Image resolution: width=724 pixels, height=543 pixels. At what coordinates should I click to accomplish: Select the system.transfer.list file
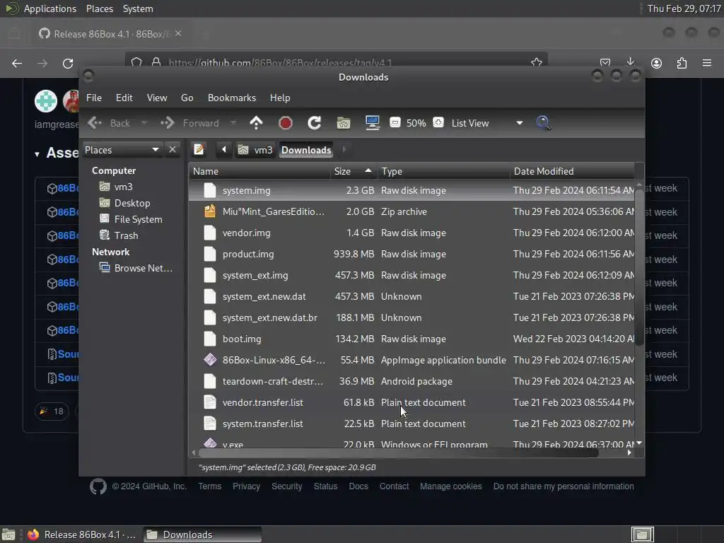[x=411, y=424]
